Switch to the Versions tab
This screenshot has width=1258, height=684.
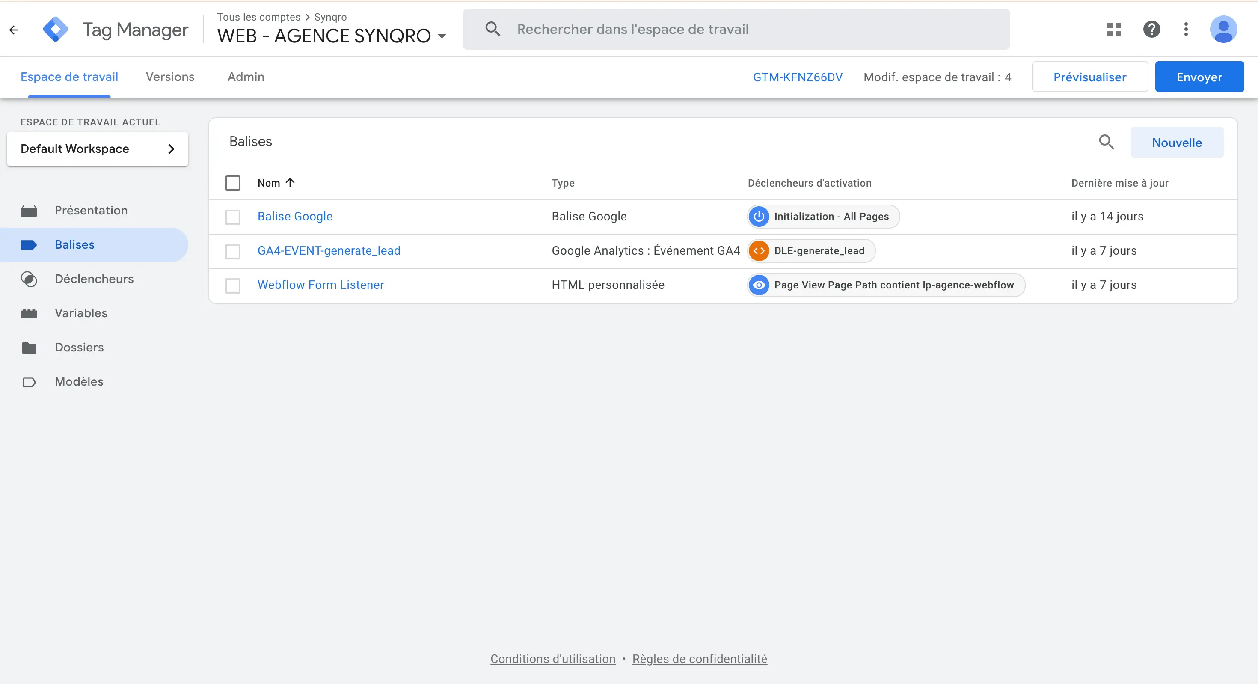170,77
